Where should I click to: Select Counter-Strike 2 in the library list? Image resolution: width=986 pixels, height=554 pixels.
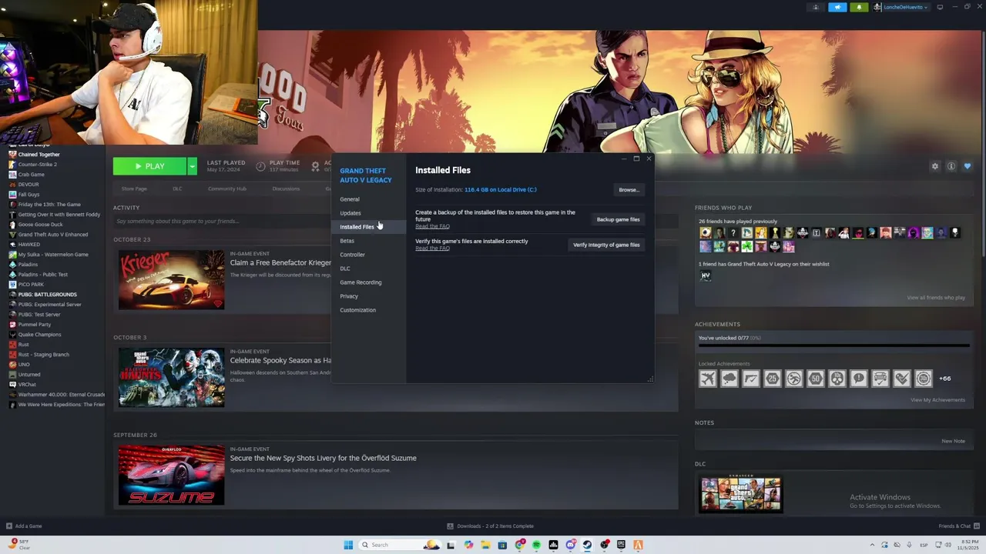pos(37,165)
